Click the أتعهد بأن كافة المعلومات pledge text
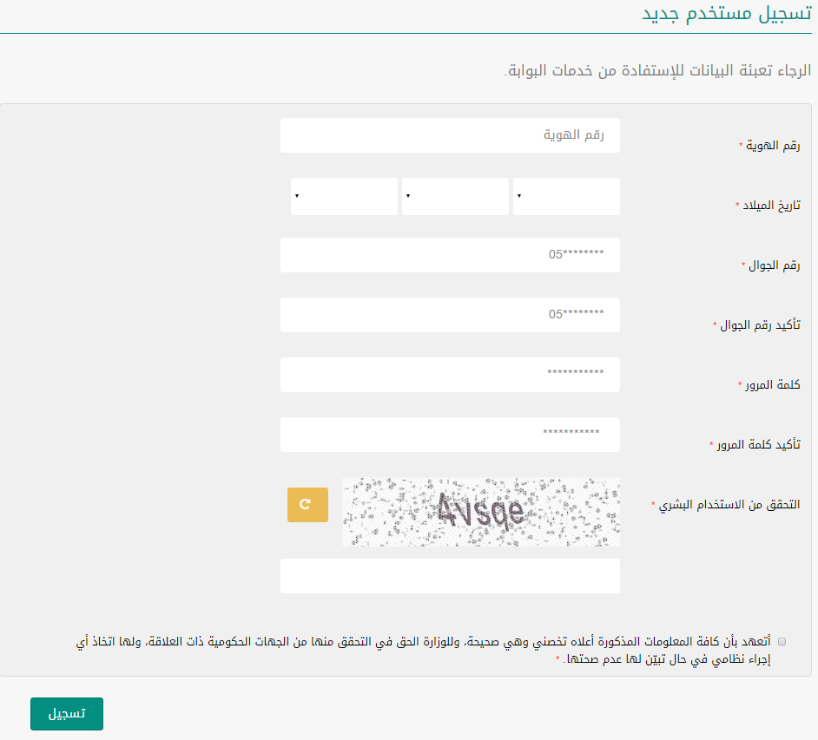 (423, 650)
